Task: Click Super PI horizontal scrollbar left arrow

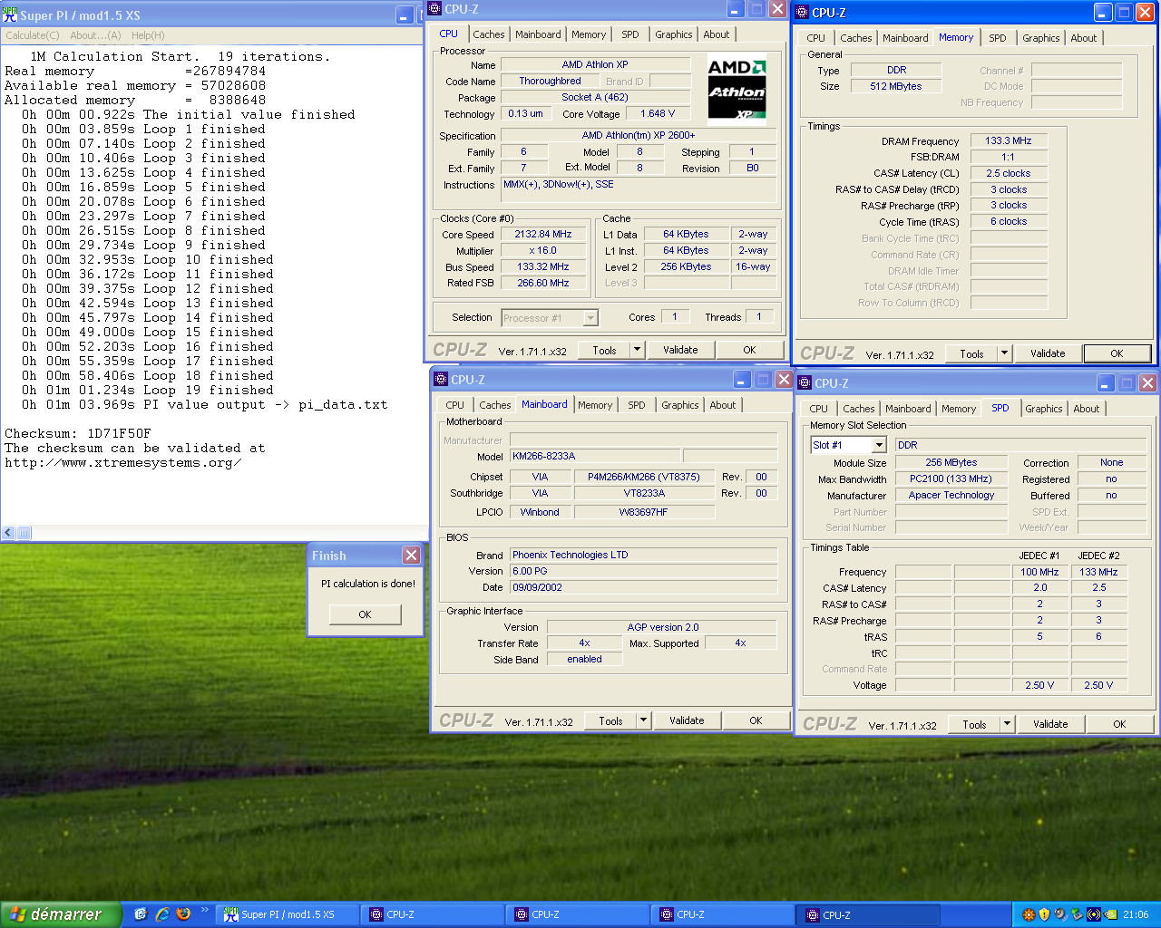Action: [8, 533]
